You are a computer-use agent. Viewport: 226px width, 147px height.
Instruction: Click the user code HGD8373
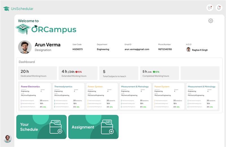[77, 49]
